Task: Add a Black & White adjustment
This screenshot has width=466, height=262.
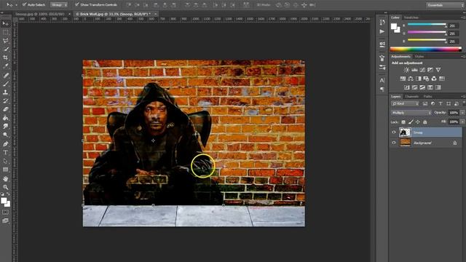Action: (x=419, y=79)
